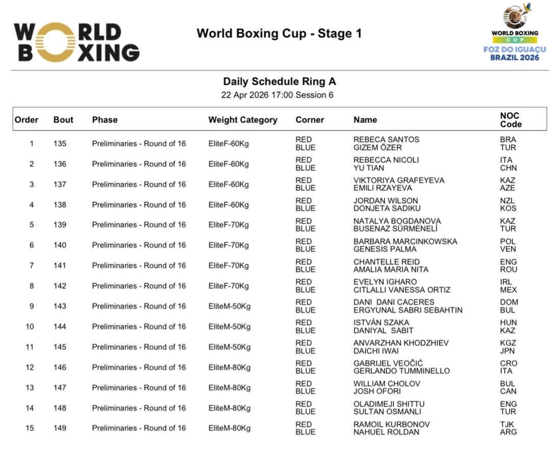Image resolution: width=551 pixels, height=449 pixels.
Task: Select the Daily Schedule Ring A heading
Action: pyautogui.click(x=279, y=82)
